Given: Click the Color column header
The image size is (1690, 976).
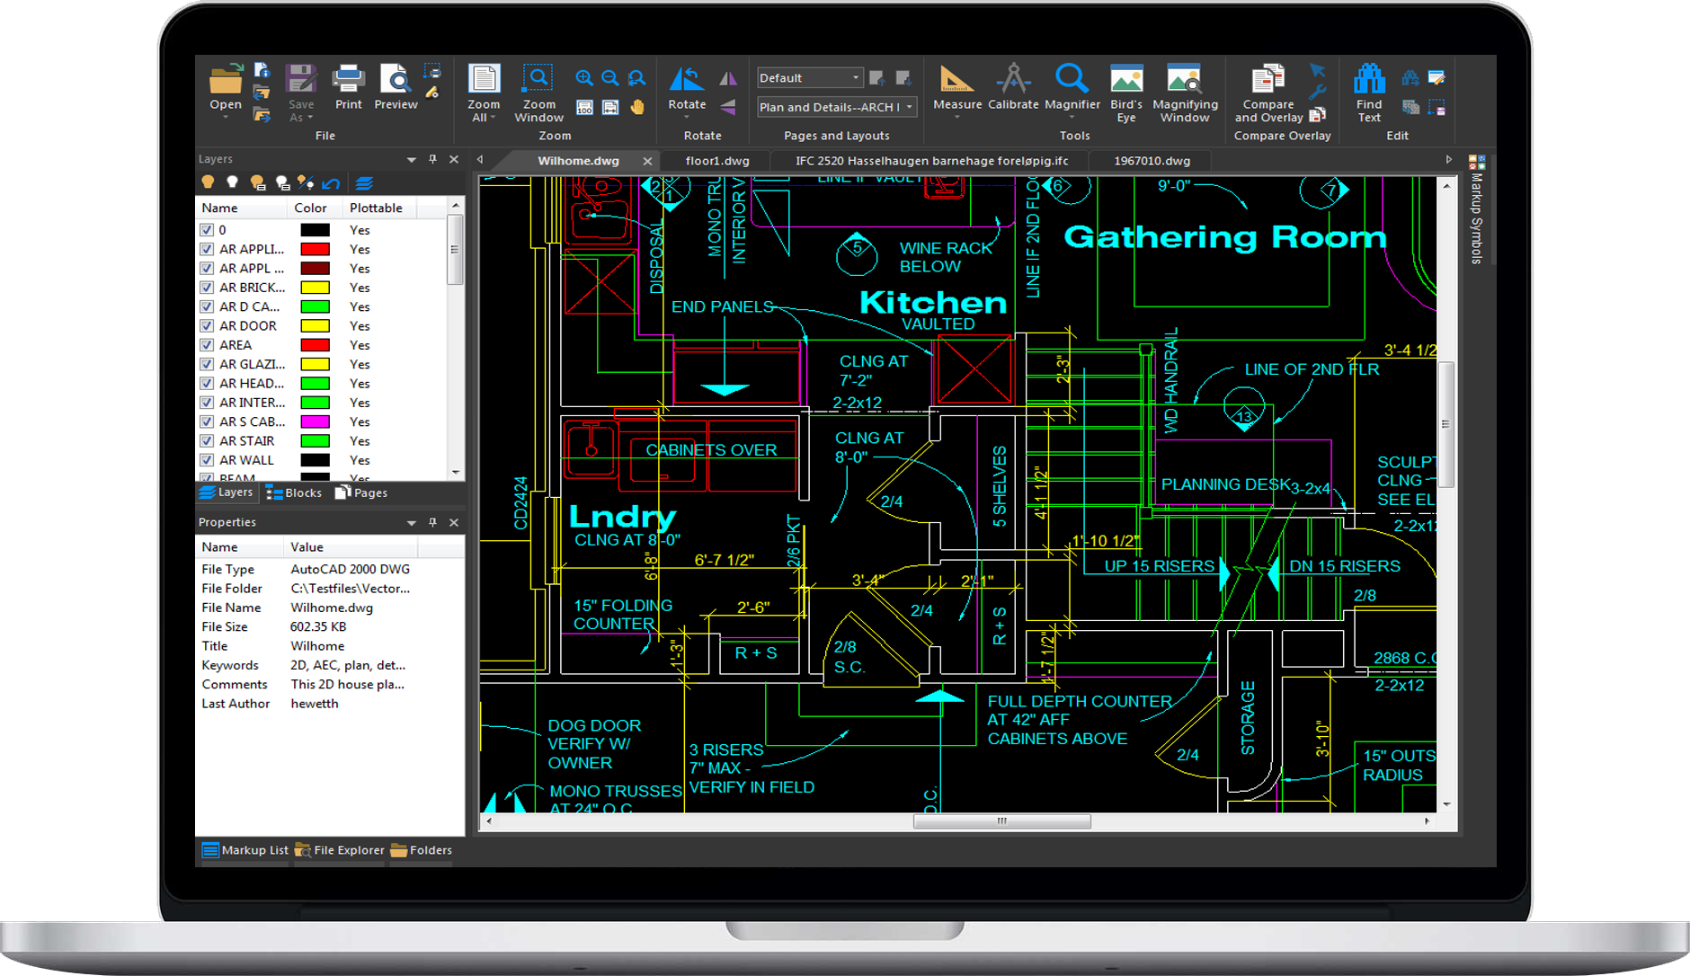Looking at the screenshot, I should pyautogui.click(x=310, y=208).
